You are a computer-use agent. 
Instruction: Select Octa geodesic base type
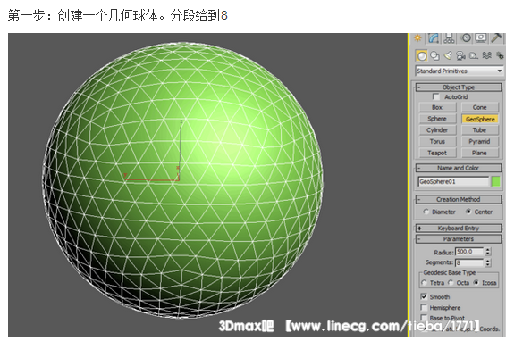click(x=459, y=283)
